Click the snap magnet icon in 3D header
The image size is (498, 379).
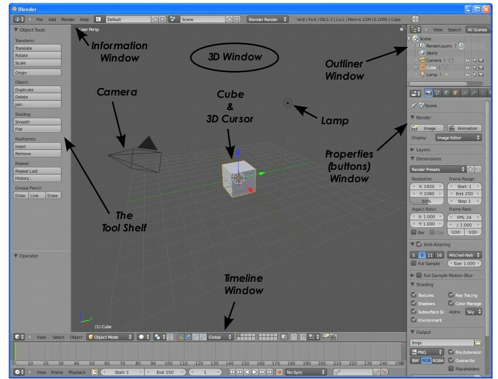pyautogui.click(x=303, y=337)
